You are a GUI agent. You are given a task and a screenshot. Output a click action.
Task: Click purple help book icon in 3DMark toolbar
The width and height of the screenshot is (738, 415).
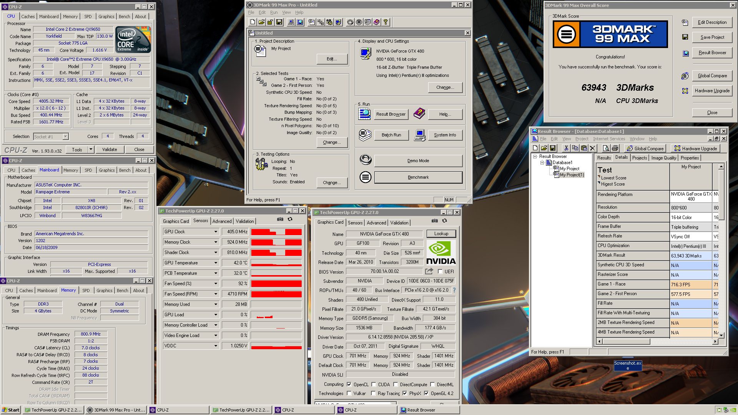(377, 22)
